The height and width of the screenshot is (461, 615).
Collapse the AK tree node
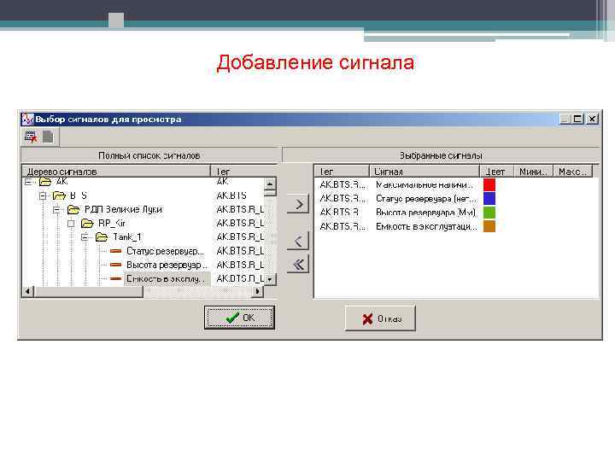[x=28, y=182]
